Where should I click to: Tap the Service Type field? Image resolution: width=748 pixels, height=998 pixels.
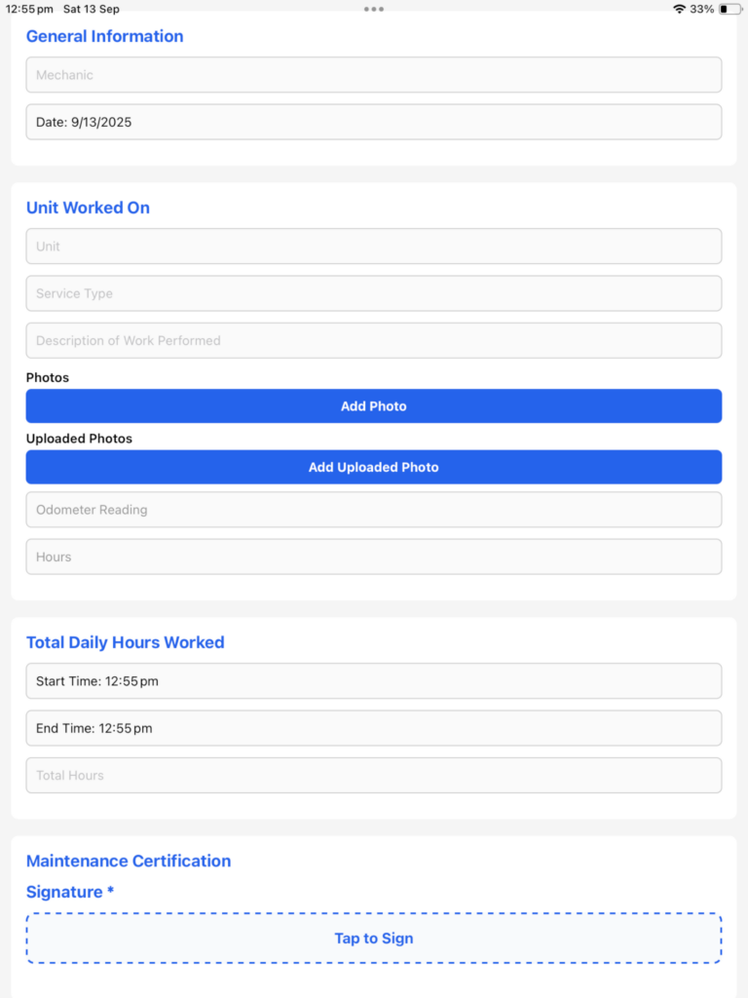[374, 293]
